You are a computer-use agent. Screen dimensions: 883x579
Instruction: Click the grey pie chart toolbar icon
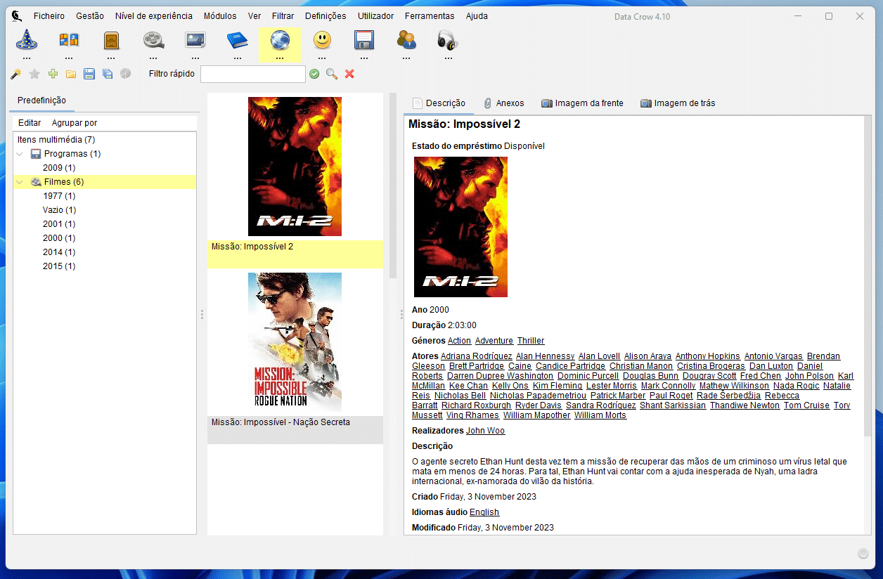tap(126, 74)
